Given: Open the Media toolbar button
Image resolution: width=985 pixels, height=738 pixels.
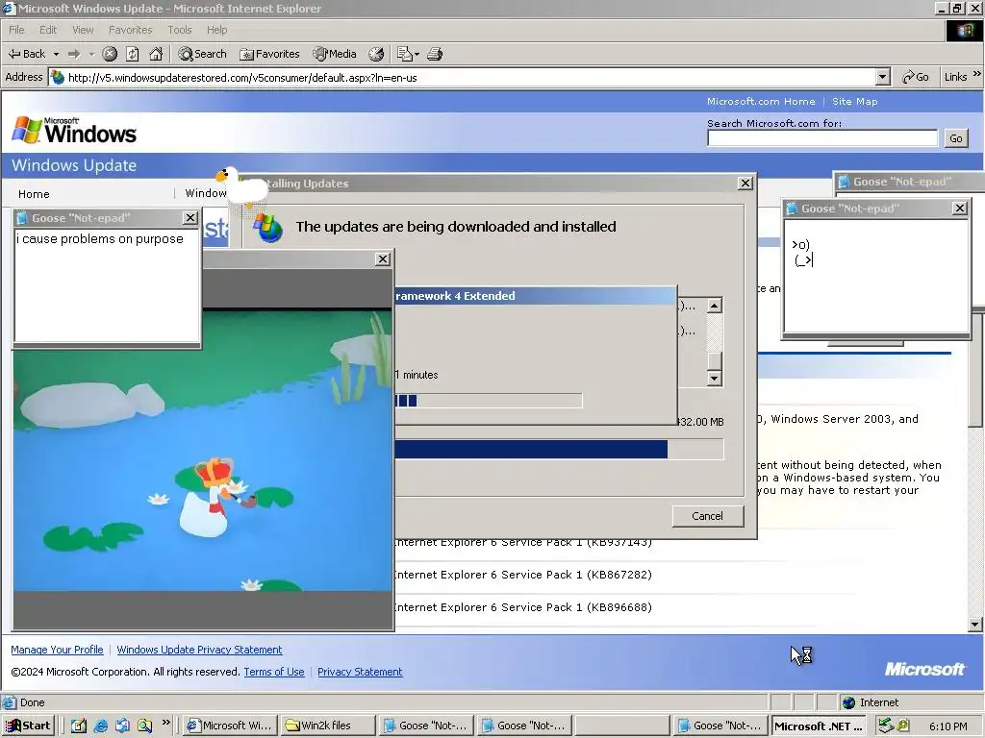Looking at the screenshot, I should [335, 54].
